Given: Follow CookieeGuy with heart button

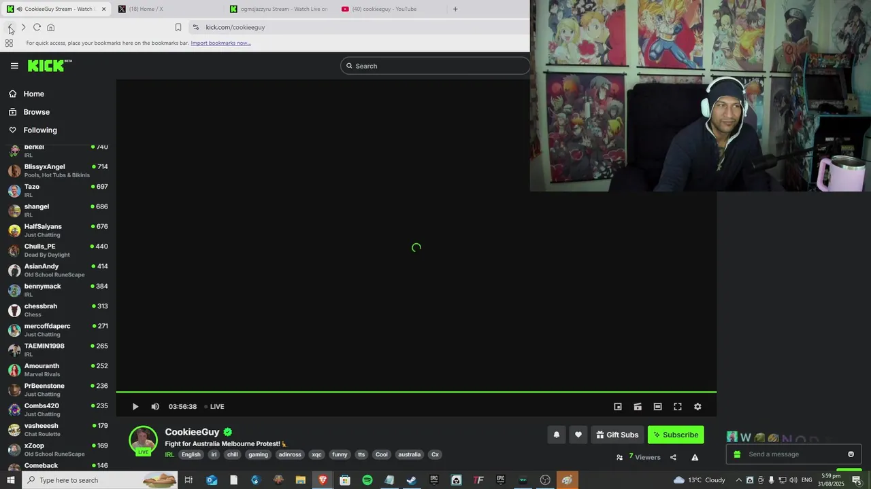Looking at the screenshot, I should [578, 435].
